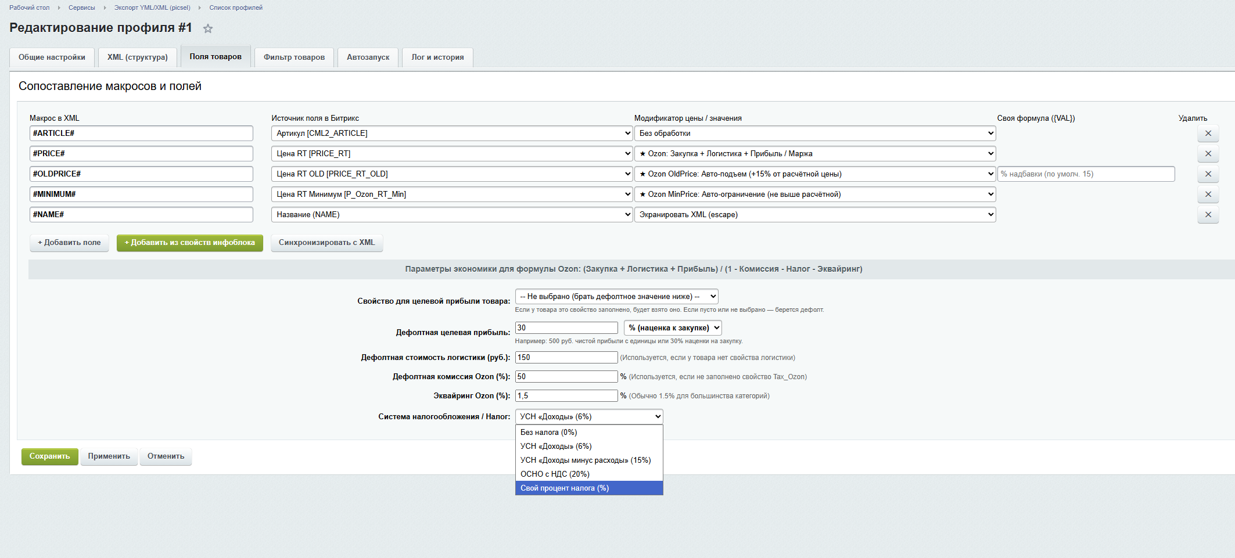Viewport: 1235px width, 558px height.
Task: Delete the #PRICE# field row
Action: coord(1208,154)
